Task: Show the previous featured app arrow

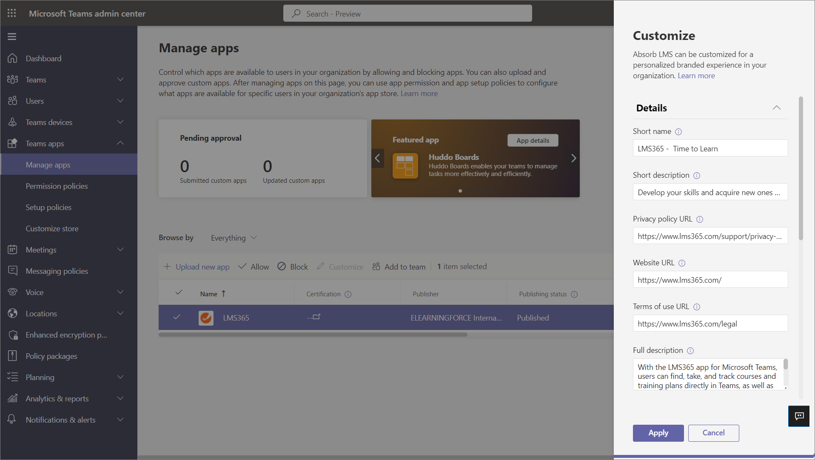Action: pos(377,158)
